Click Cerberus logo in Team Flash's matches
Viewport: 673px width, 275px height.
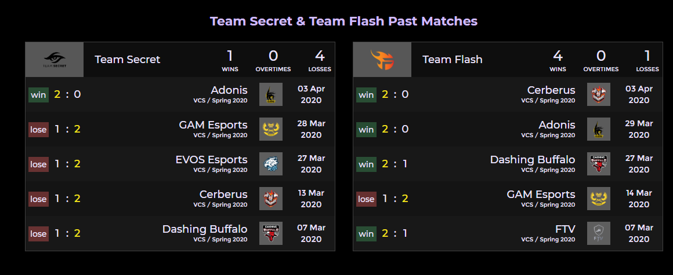[599, 94]
